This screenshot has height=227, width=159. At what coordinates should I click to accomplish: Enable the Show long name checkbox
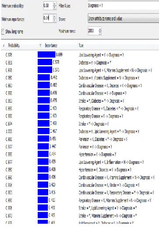click(x=3, y=31)
